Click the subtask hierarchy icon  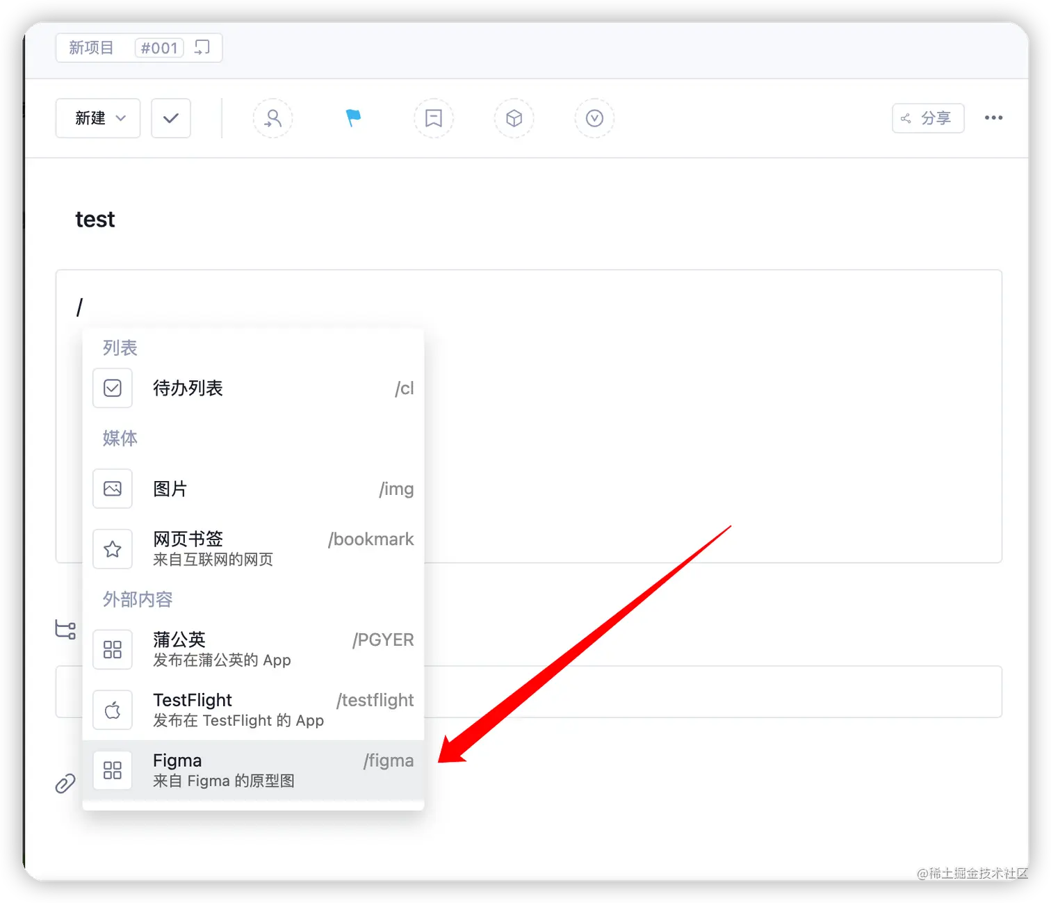65,630
